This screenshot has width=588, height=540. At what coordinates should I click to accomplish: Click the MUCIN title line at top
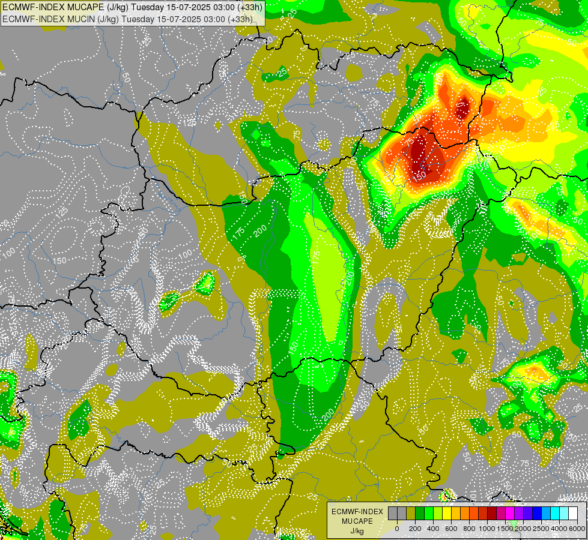coord(127,19)
